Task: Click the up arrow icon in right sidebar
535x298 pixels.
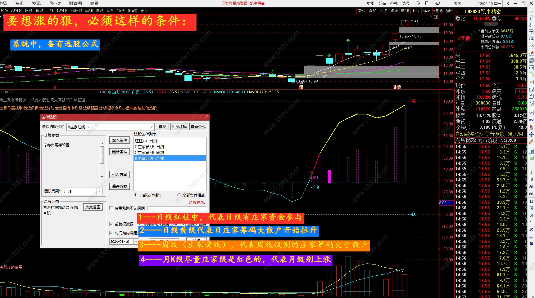Action: (x=531, y=18)
